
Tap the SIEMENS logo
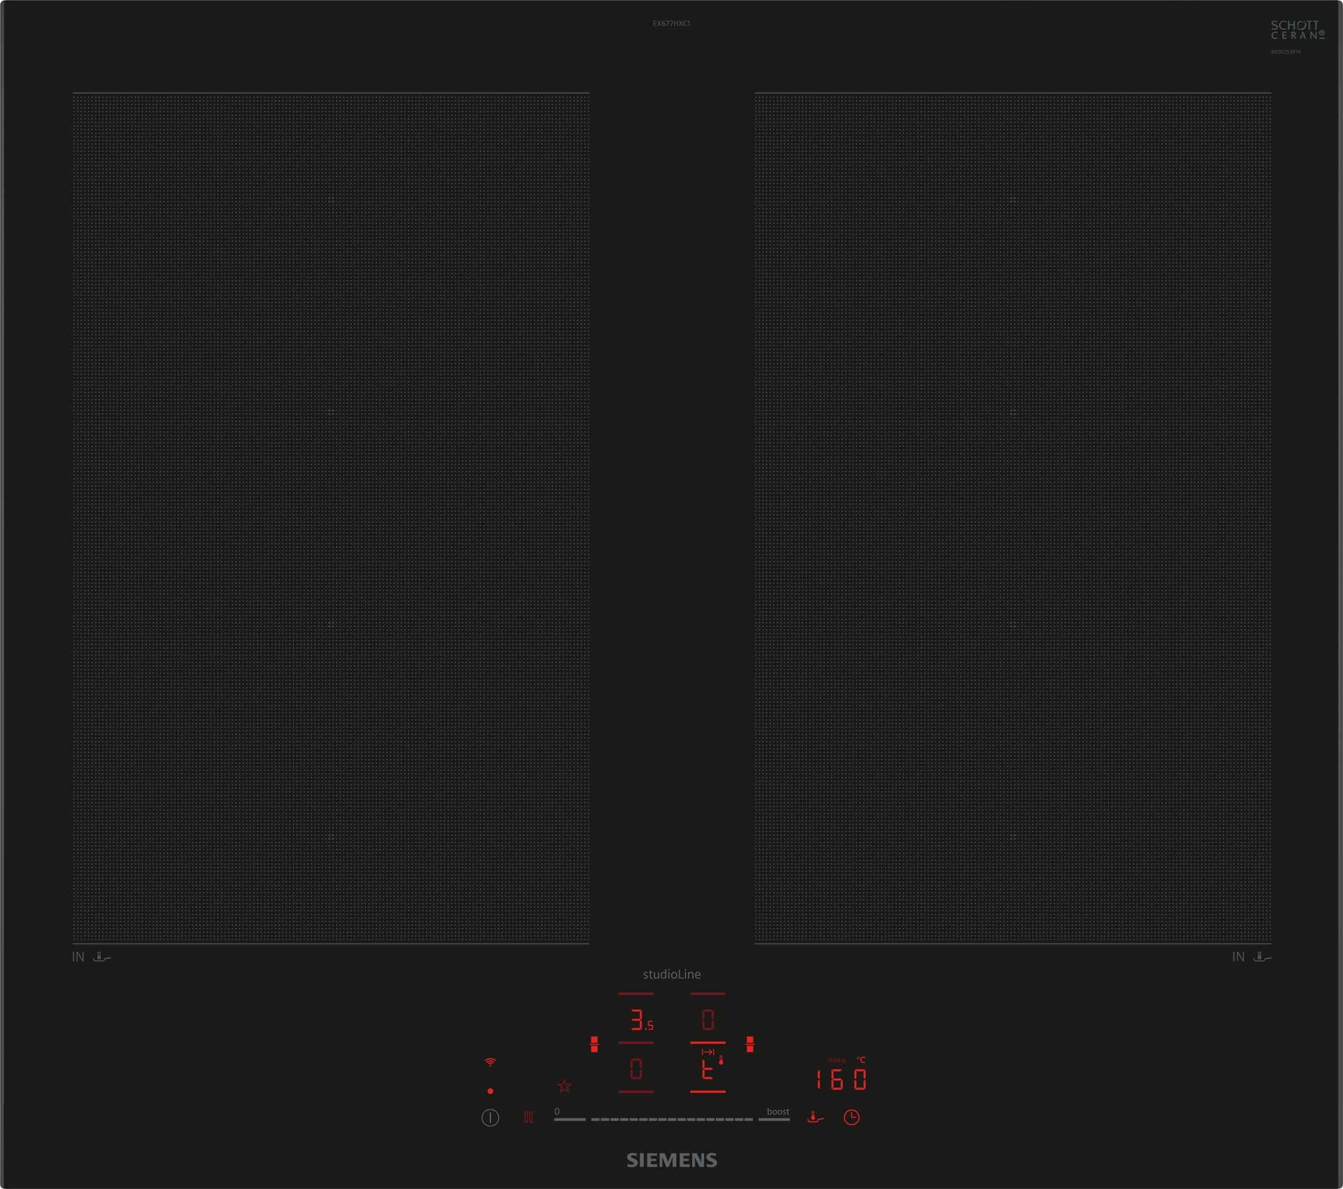click(x=671, y=1160)
